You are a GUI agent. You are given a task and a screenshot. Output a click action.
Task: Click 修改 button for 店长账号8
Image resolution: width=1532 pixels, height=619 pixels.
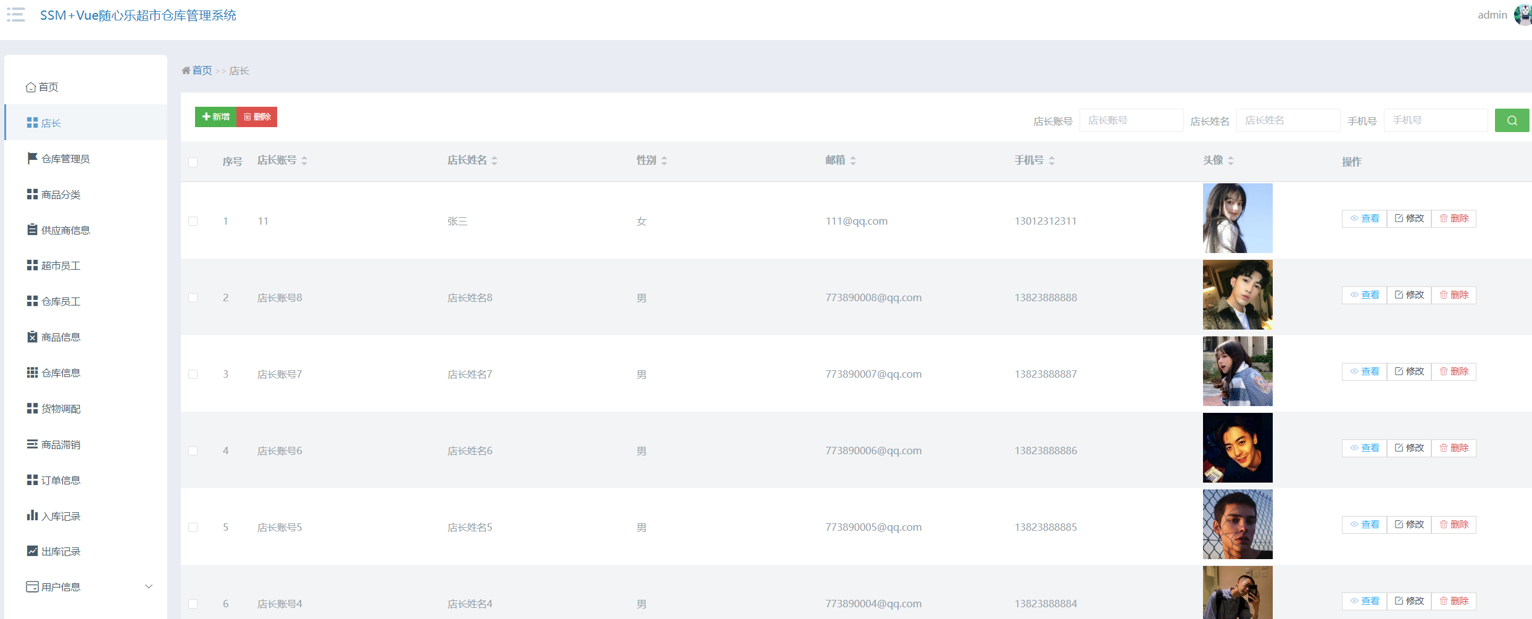[x=1409, y=295]
